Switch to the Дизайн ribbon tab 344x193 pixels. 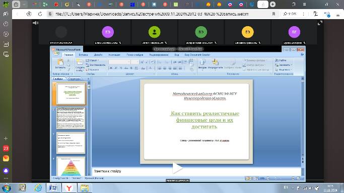point(98,55)
